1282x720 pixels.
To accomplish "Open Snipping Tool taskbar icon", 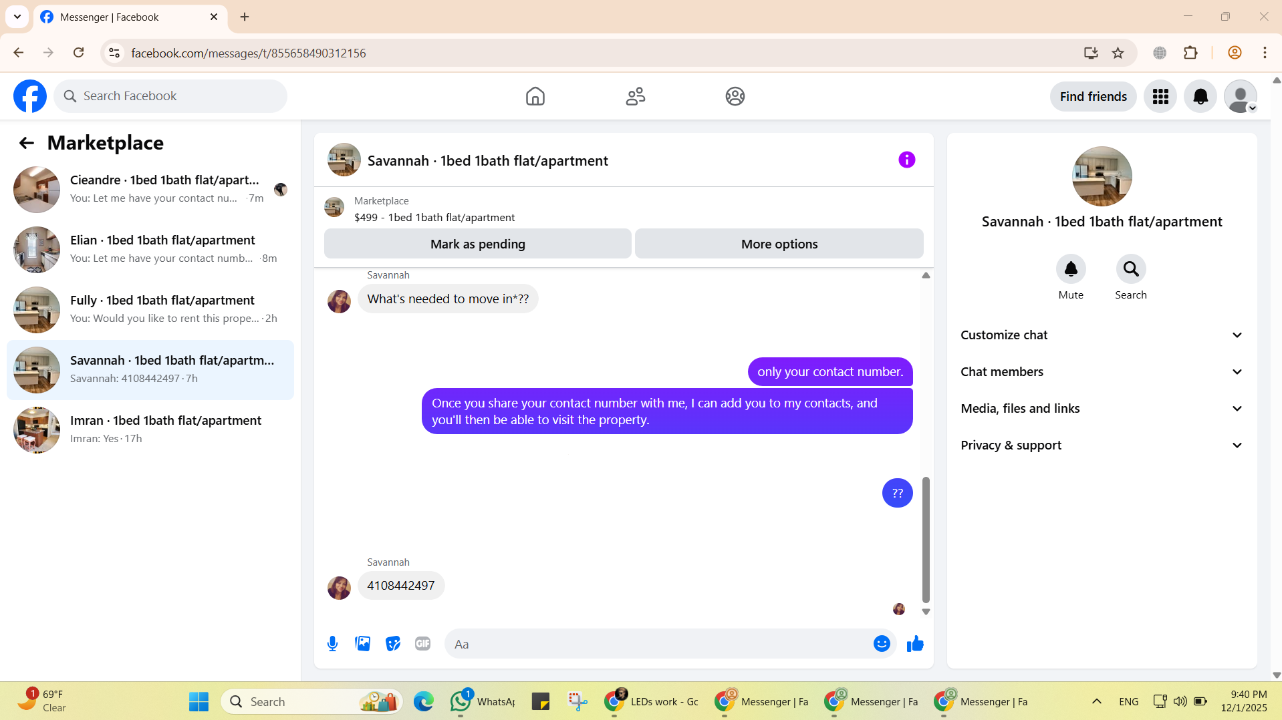I will tap(578, 701).
